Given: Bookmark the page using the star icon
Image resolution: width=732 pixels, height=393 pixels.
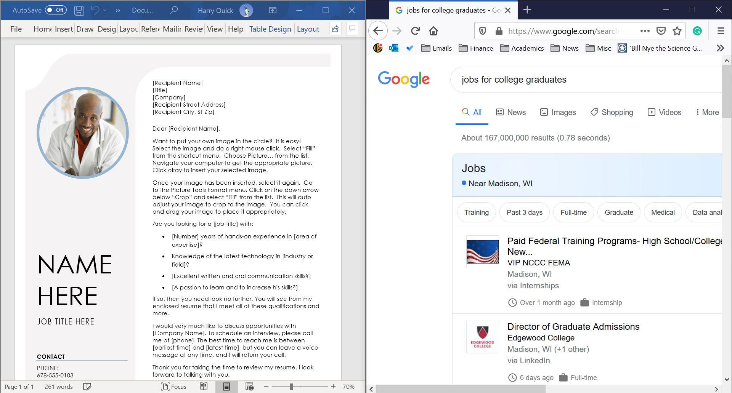Looking at the screenshot, I should point(677,31).
